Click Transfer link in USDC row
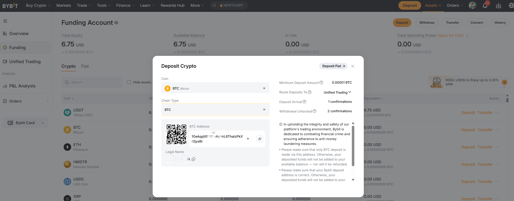The height and width of the screenshot is (201, 514). (485, 182)
